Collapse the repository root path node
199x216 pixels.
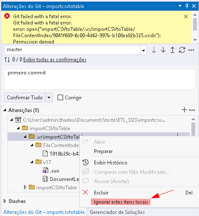11,120
